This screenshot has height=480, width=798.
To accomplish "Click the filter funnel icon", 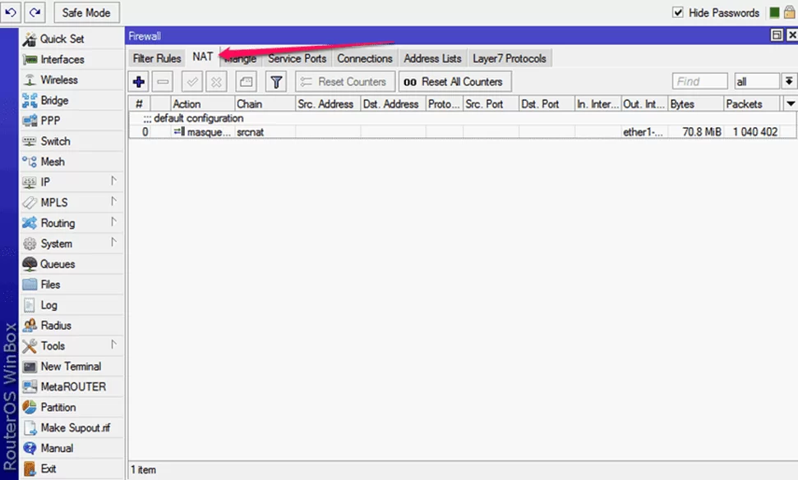I will click(276, 82).
